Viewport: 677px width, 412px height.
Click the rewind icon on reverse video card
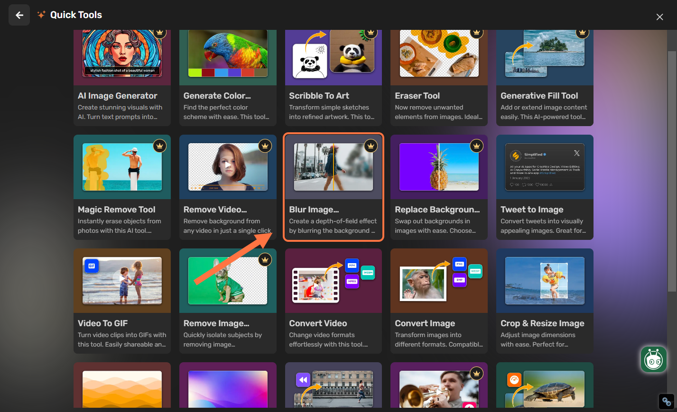coord(303,380)
